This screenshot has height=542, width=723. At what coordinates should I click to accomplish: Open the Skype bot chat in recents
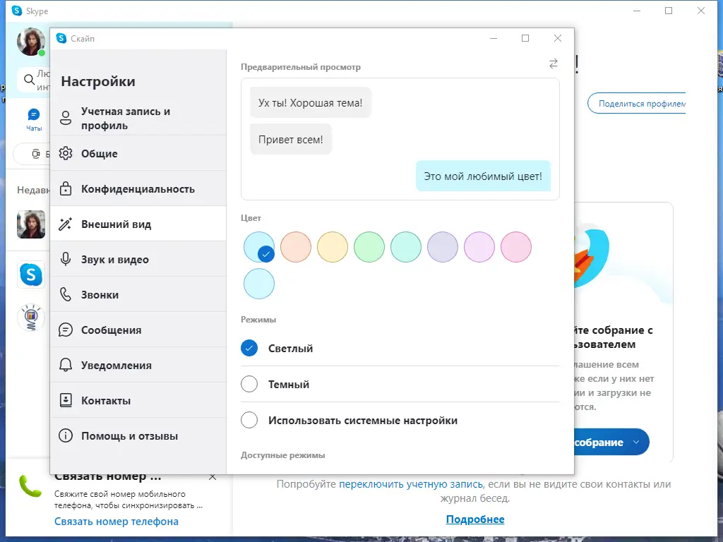[x=31, y=275]
